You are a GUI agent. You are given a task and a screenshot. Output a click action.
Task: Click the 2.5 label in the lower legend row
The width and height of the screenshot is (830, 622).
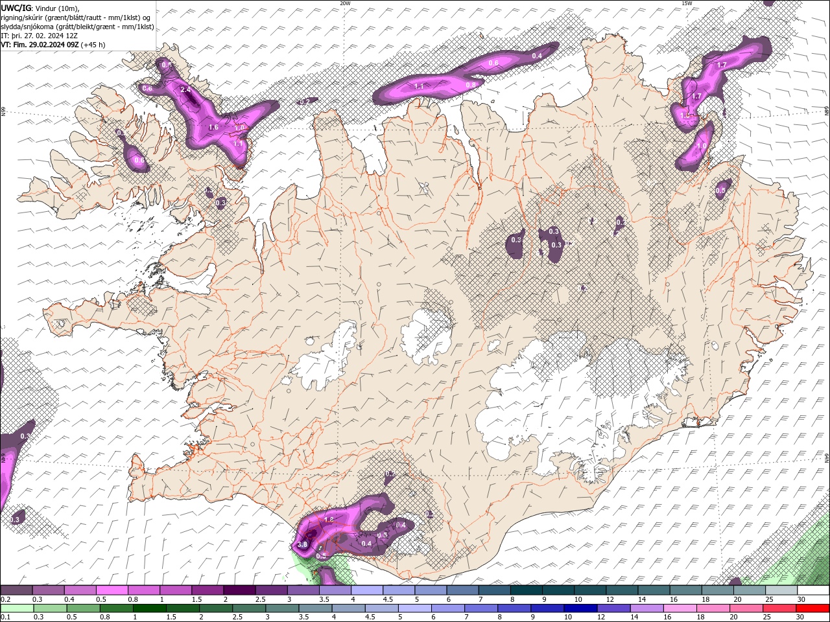237,617
